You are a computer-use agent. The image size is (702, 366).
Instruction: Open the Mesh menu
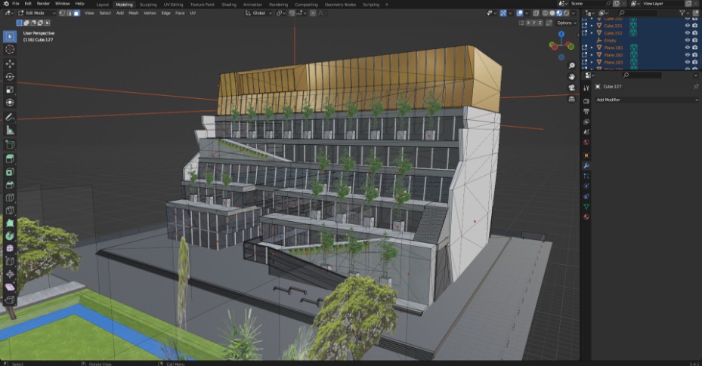pos(133,13)
